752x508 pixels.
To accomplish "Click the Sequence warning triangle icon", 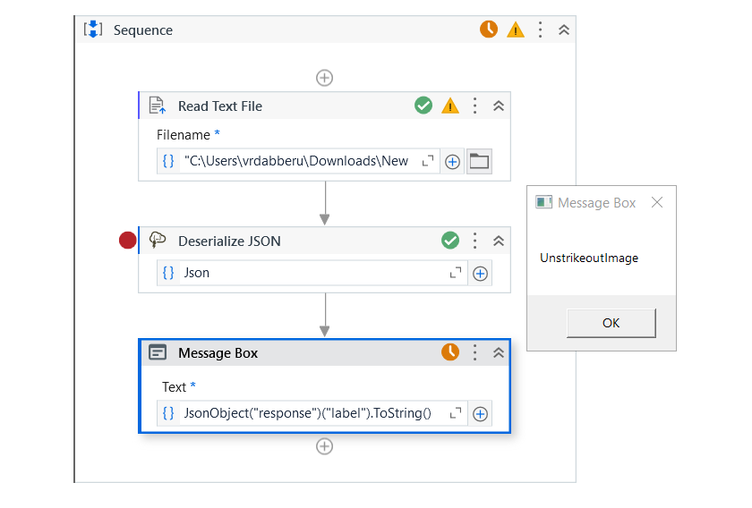I will pyautogui.click(x=516, y=30).
